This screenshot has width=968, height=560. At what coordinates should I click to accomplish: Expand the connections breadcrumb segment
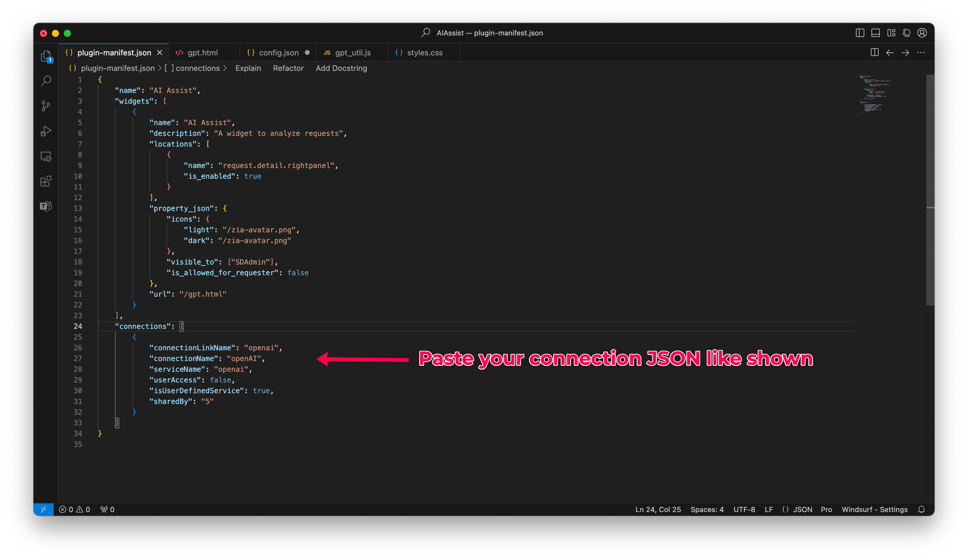point(197,68)
